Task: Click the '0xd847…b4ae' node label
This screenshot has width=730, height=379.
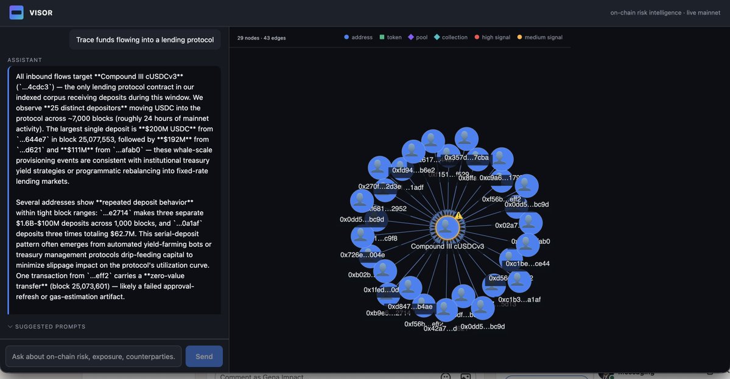Action: point(410,307)
